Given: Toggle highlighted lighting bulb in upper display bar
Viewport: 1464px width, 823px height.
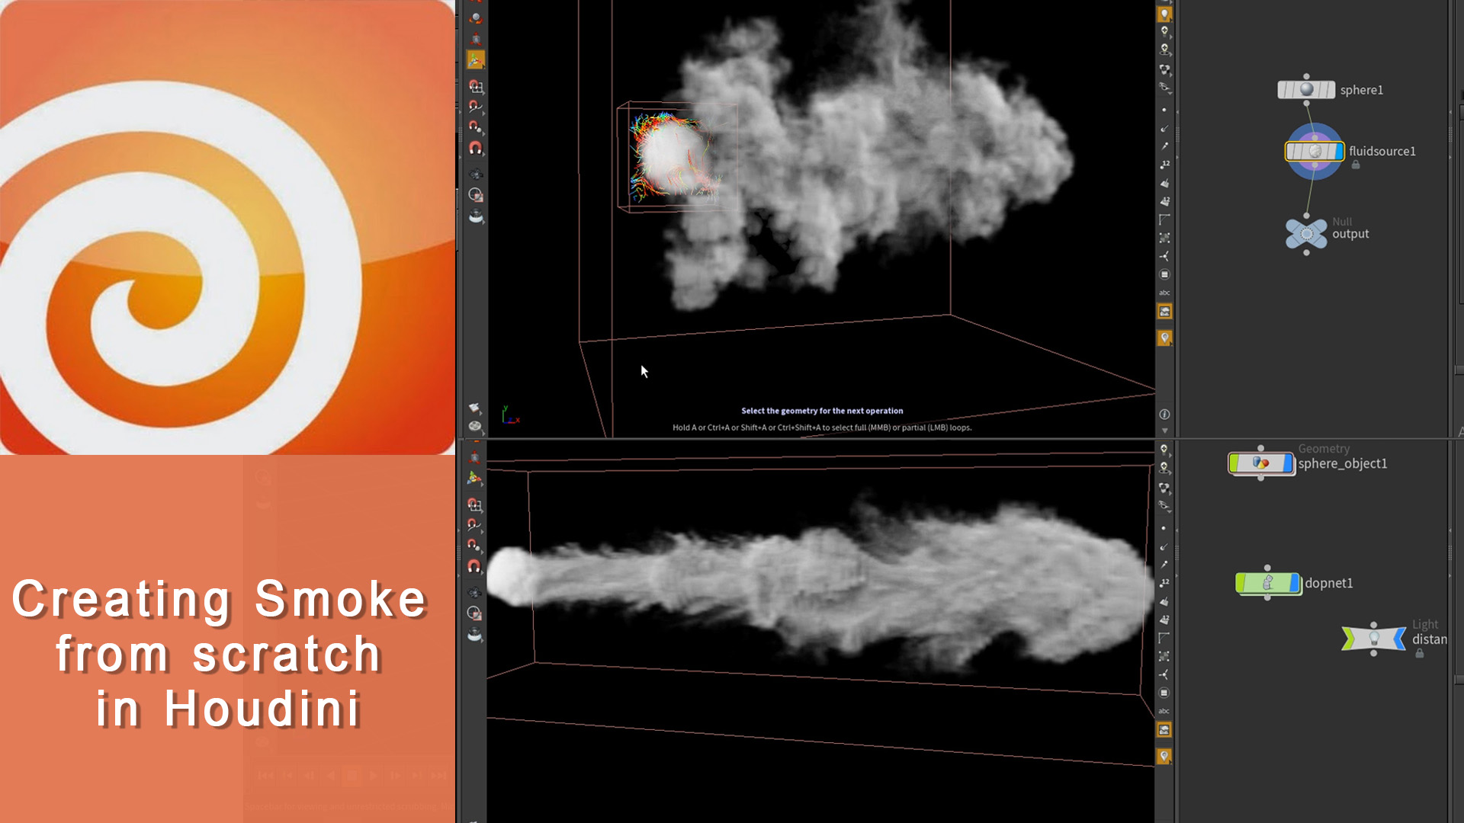Looking at the screenshot, I should point(1164,14).
